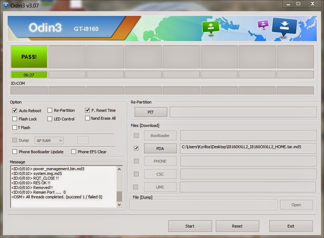Click the 'All threads completed' log line
The height and width of the screenshot is (238, 324).
(x=57, y=197)
